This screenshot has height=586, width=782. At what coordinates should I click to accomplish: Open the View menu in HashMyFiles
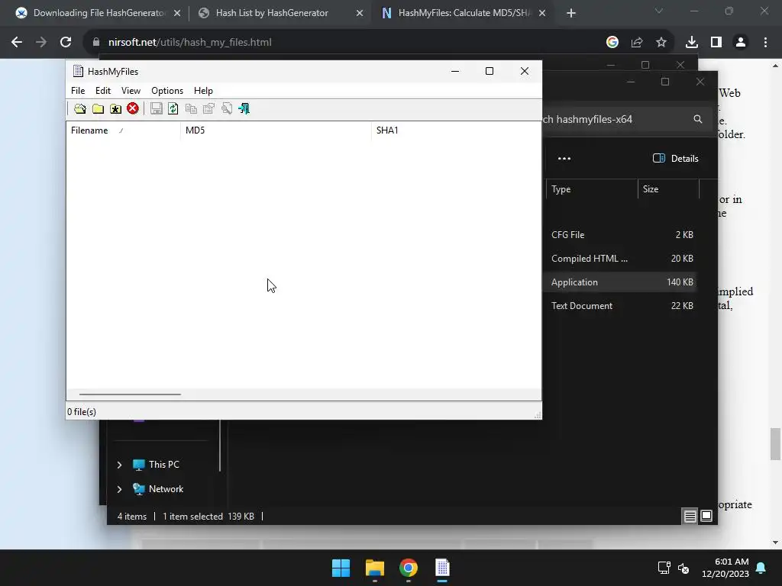click(x=131, y=91)
